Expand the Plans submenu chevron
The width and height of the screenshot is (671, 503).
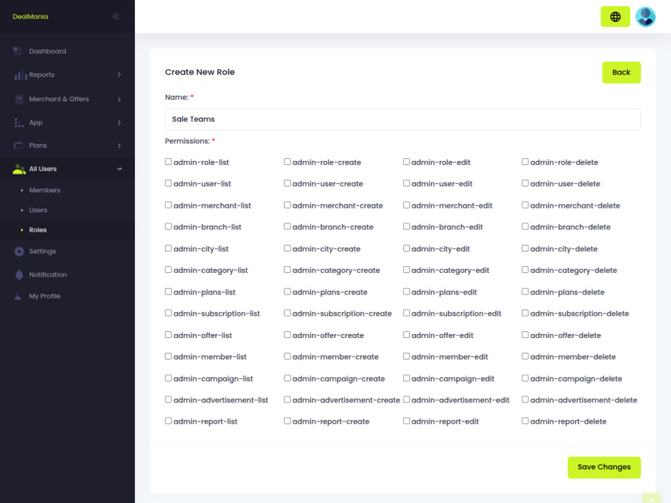[x=119, y=146]
